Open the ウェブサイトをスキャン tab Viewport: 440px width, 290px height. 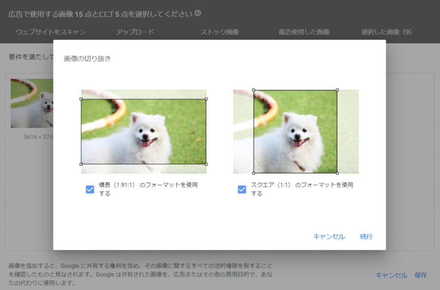(51, 32)
